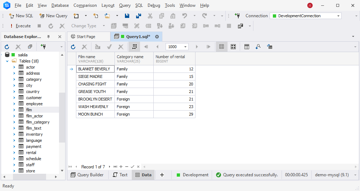This screenshot has height=191, width=360.
Task: Click the Undo arrow icon
Action: 185,16
